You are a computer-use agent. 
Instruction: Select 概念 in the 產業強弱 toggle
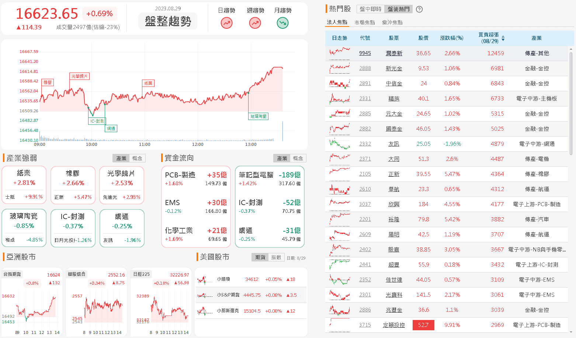137,158
